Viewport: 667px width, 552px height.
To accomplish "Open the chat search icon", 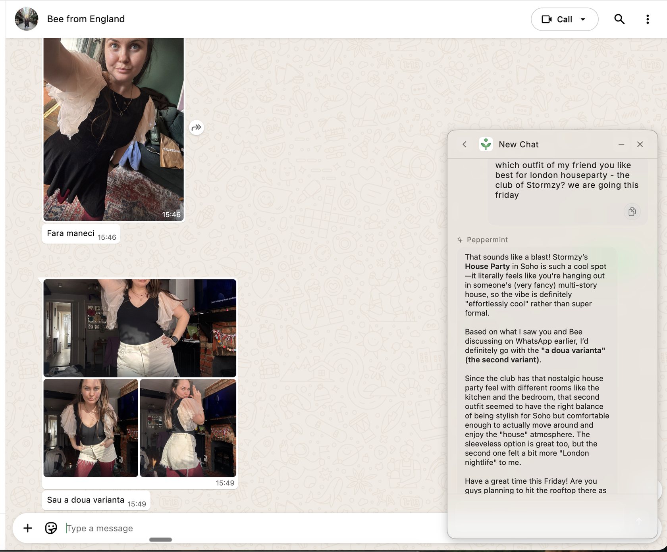I will point(619,19).
